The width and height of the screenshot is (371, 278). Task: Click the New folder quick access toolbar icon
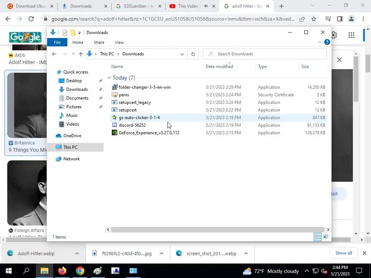pyautogui.click(x=73, y=33)
